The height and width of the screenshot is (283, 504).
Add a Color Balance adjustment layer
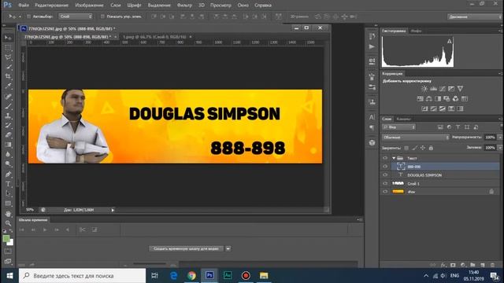428,98
